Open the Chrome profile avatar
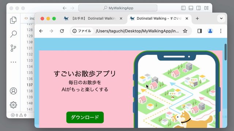Viewport: 234px width, 131px height. (210, 31)
